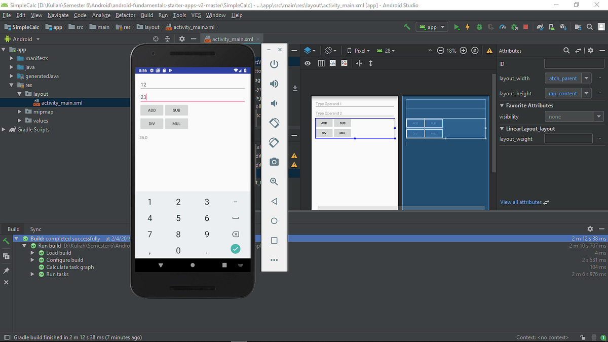Take emulator screenshot with camera icon
This screenshot has width=608, height=342.
(274, 162)
